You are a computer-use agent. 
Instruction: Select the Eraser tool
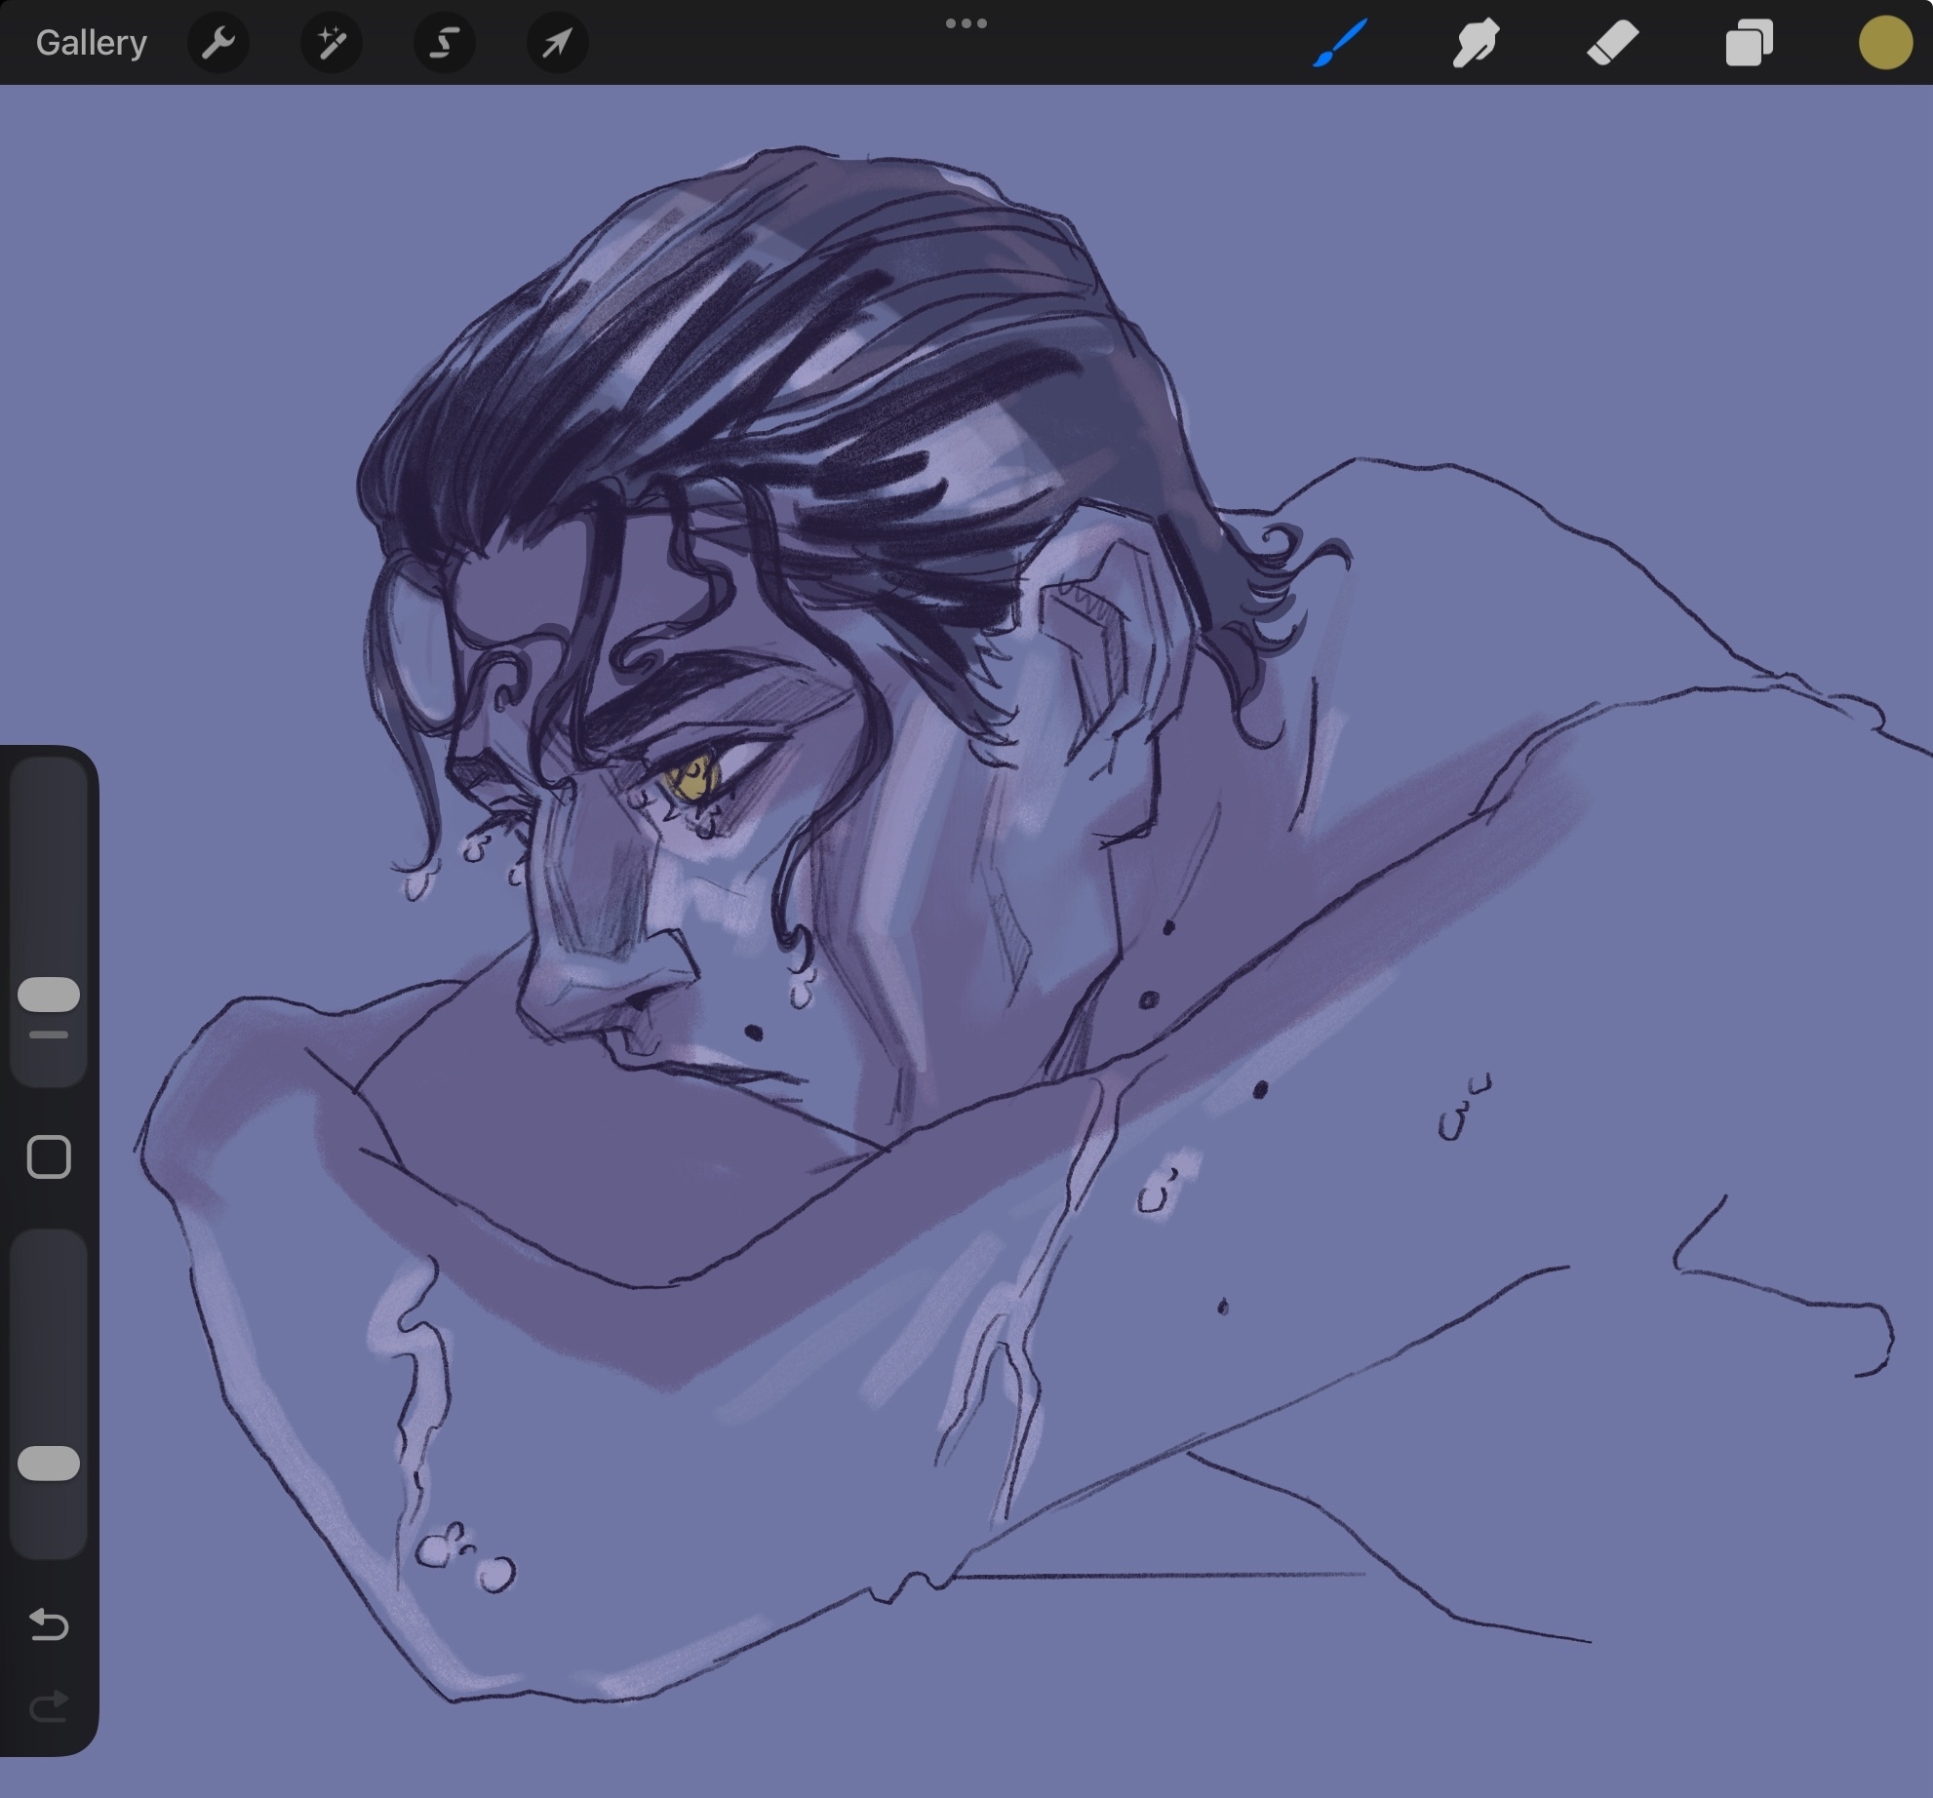(x=1612, y=43)
